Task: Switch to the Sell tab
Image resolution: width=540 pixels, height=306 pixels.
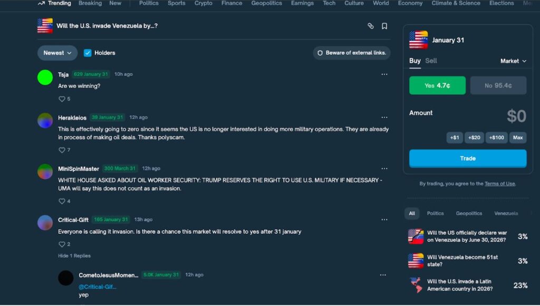Action: 431,61
